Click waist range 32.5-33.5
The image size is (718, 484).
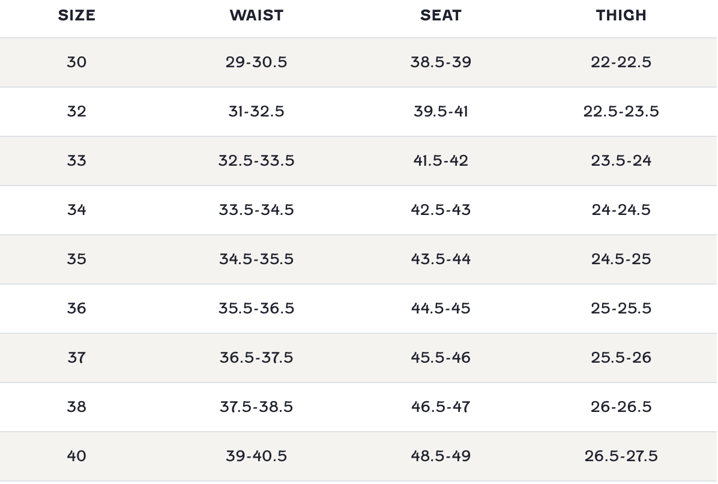256,160
